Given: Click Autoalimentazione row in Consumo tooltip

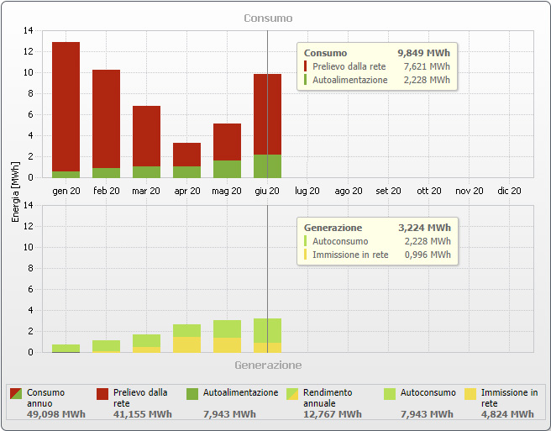Looking at the screenshot, I should (x=377, y=80).
